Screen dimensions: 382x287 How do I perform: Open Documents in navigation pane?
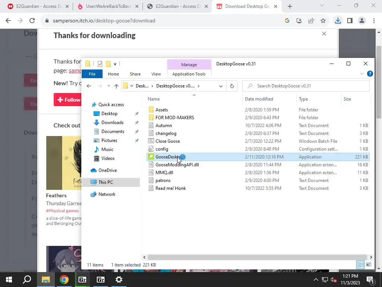(x=113, y=132)
